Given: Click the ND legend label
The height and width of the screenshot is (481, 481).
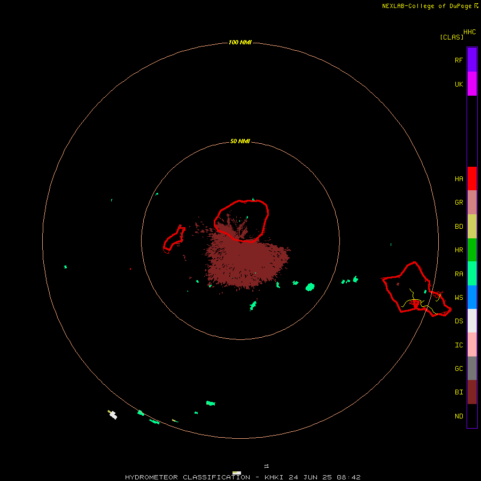Looking at the screenshot, I should coord(459,416).
